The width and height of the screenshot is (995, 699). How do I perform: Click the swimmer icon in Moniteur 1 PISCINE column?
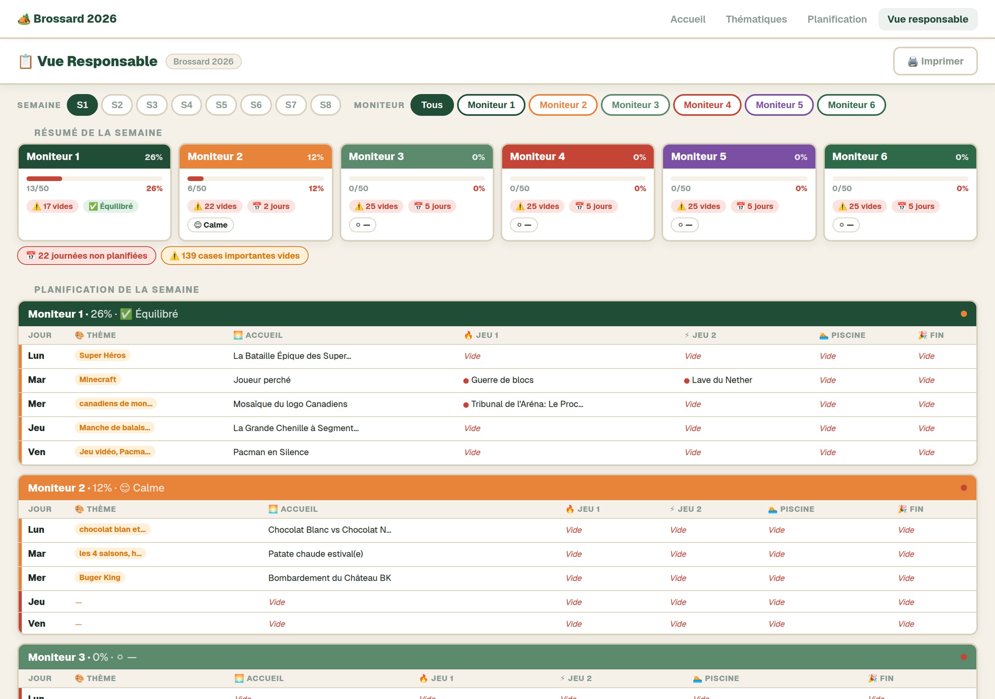pyautogui.click(x=824, y=335)
